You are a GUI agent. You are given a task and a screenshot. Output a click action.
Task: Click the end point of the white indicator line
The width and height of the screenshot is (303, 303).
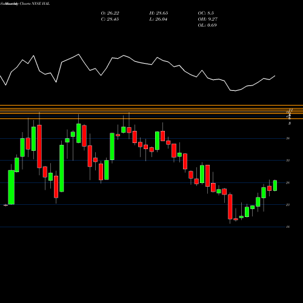[275, 76]
